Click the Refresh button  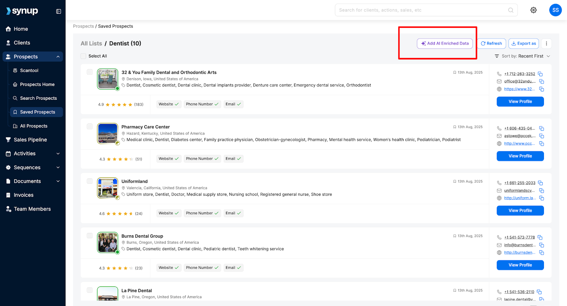(x=491, y=44)
